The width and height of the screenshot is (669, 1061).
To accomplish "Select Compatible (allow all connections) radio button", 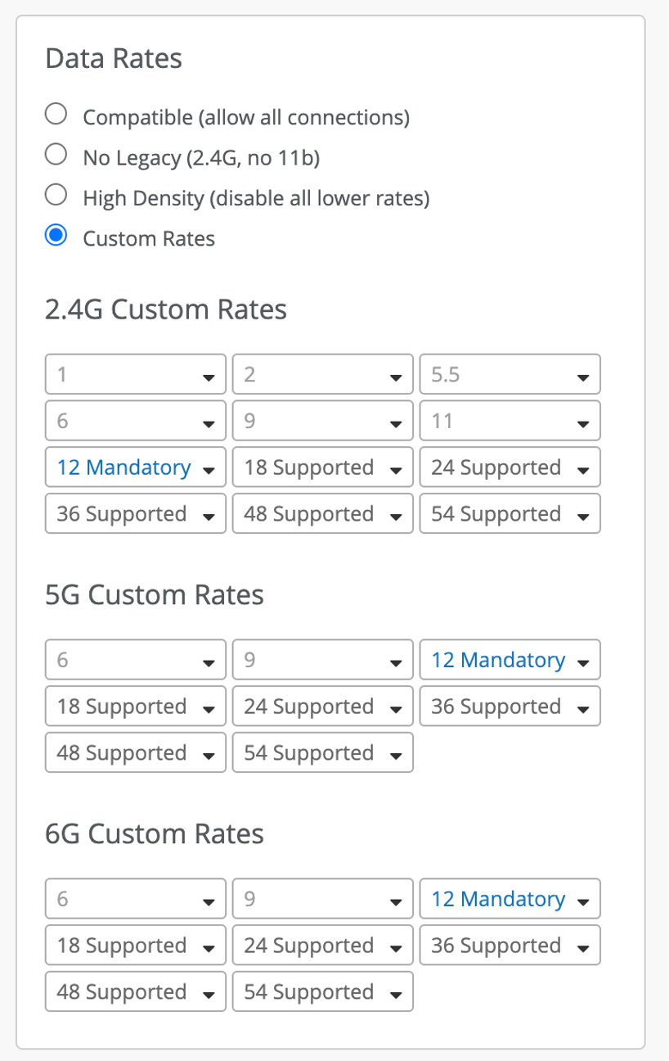I will pyautogui.click(x=56, y=115).
